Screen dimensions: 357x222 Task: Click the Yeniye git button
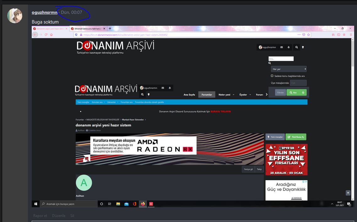tap(248, 169)
